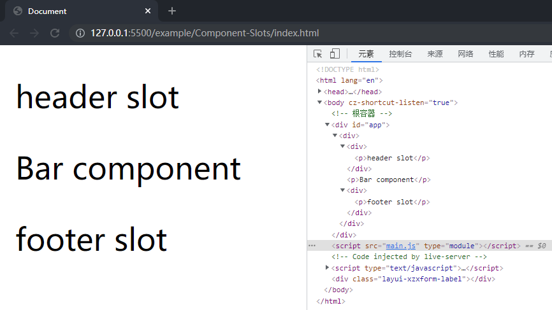Collapse the first div inside app div
Image resolution: width=552 pixels, height=310 pixels.
coord(335,136)
